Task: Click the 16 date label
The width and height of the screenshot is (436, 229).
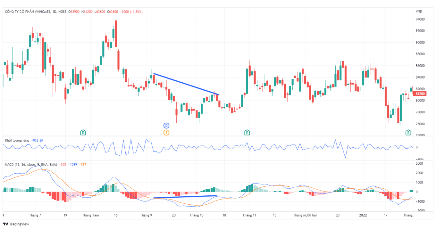Action: pos(116,215)
